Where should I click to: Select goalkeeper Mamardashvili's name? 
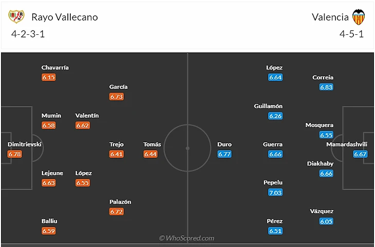[x=347, y=145]
